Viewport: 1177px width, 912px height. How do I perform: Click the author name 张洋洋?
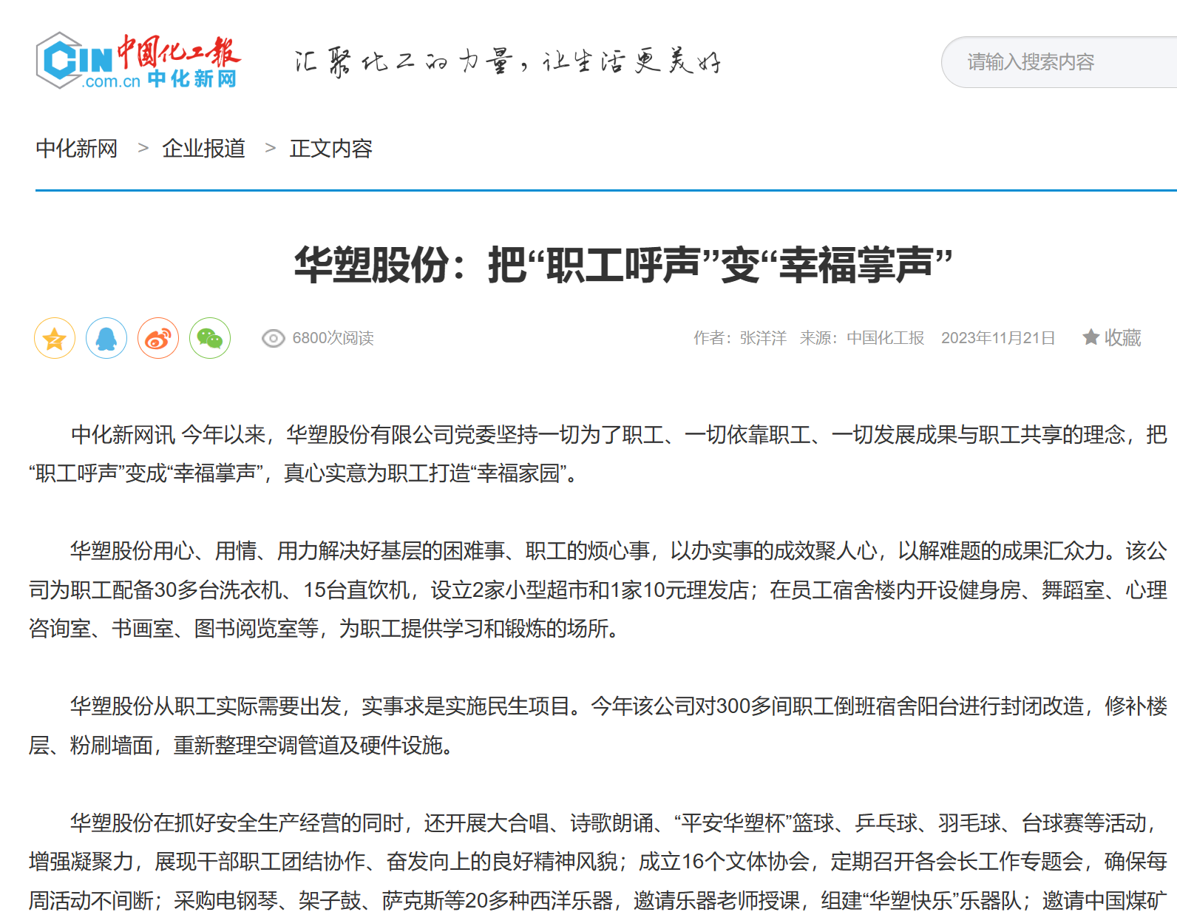763,338
